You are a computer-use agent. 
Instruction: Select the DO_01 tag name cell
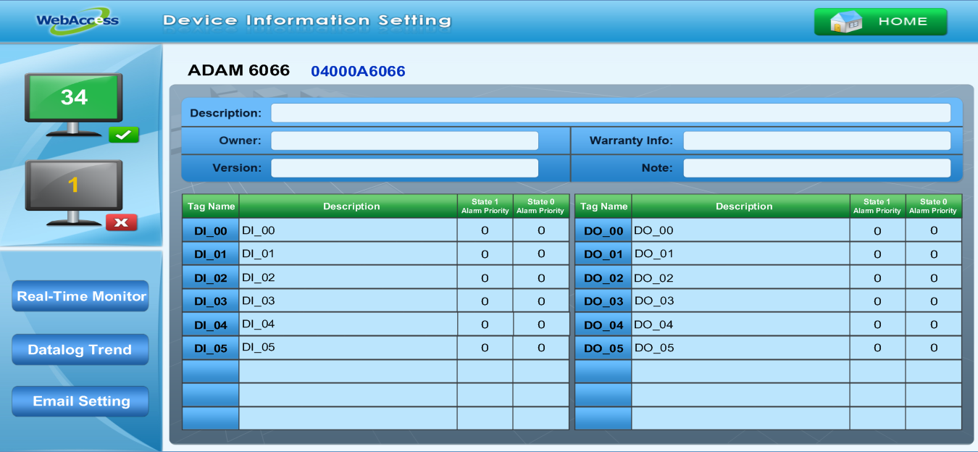coord(603,254)
